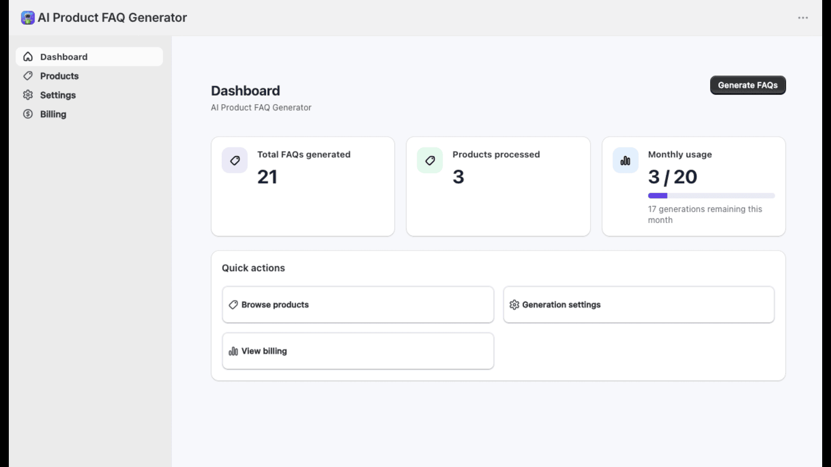Click the Settings gear icon in sidebar

(x=28, y=95)
